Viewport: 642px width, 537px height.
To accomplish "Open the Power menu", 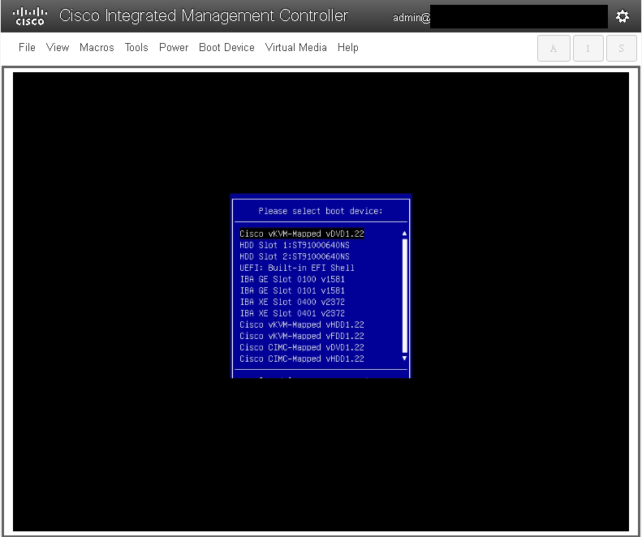I will (174, 48).
